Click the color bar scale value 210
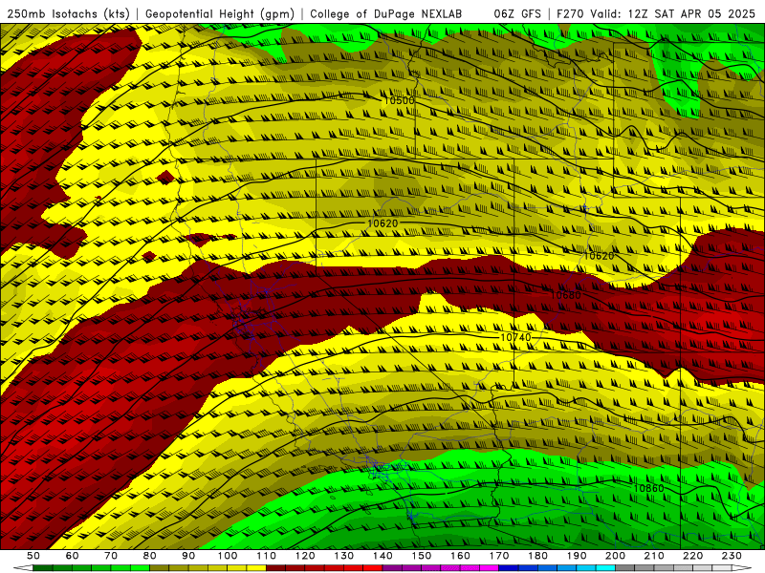Image resolution: width=765 pixels, height=573 pixels. [654, 556]
